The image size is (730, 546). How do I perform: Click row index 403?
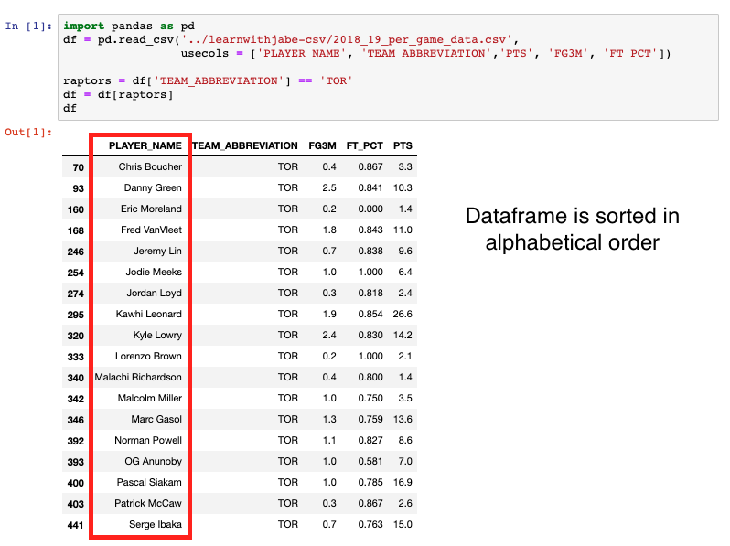[x=75, y=504]
